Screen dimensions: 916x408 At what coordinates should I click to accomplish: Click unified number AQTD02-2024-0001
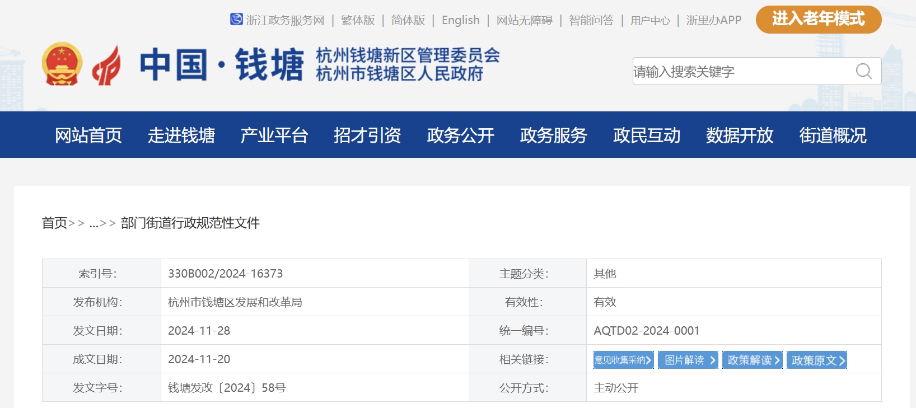[x=647, y=331]
